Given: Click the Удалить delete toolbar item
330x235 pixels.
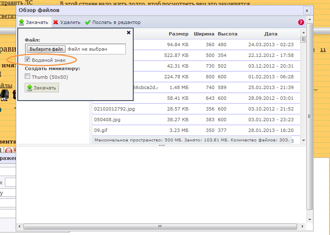Looking at the screenshot, I should coord(67,22).
